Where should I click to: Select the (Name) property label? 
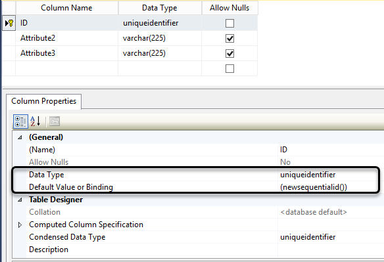coord(42,150)
